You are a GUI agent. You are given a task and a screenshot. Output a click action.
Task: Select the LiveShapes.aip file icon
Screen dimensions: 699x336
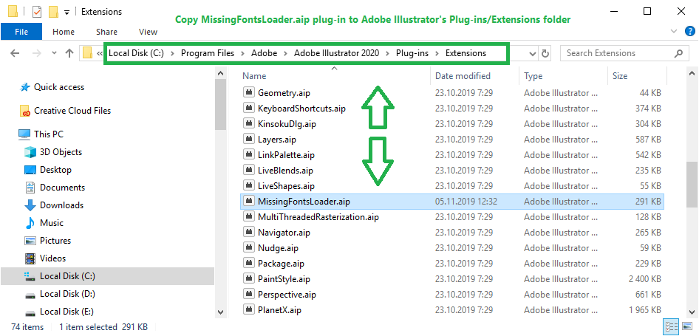click(248, 185)
